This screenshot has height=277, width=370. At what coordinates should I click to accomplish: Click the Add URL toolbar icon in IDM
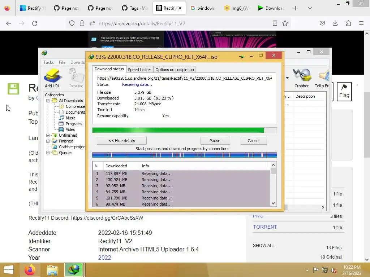(52, 78)
